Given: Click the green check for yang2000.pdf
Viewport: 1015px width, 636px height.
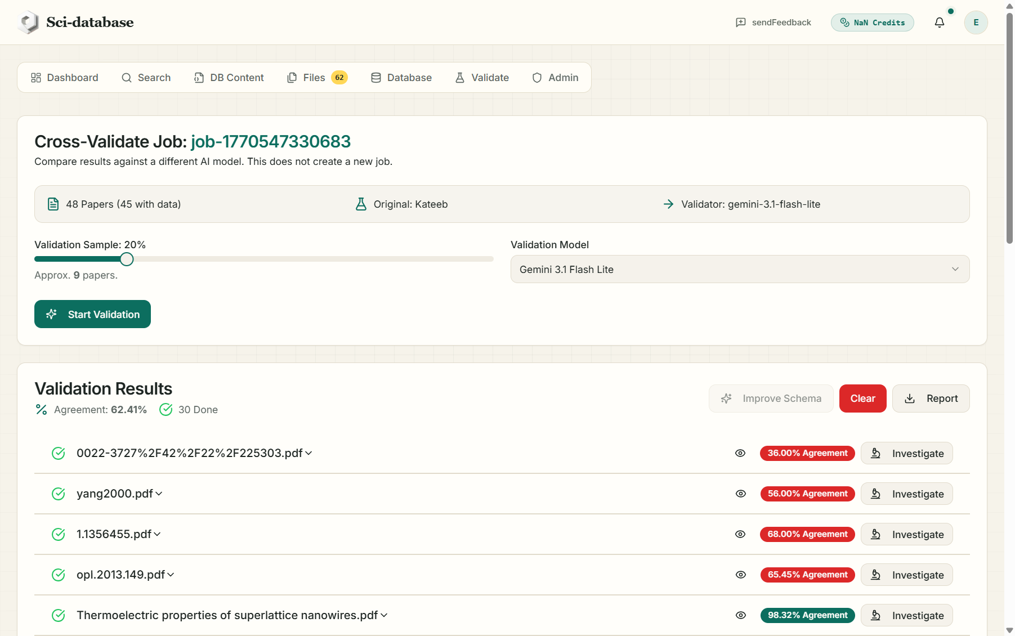Looking at the screenshot, I should pos(59,494).
